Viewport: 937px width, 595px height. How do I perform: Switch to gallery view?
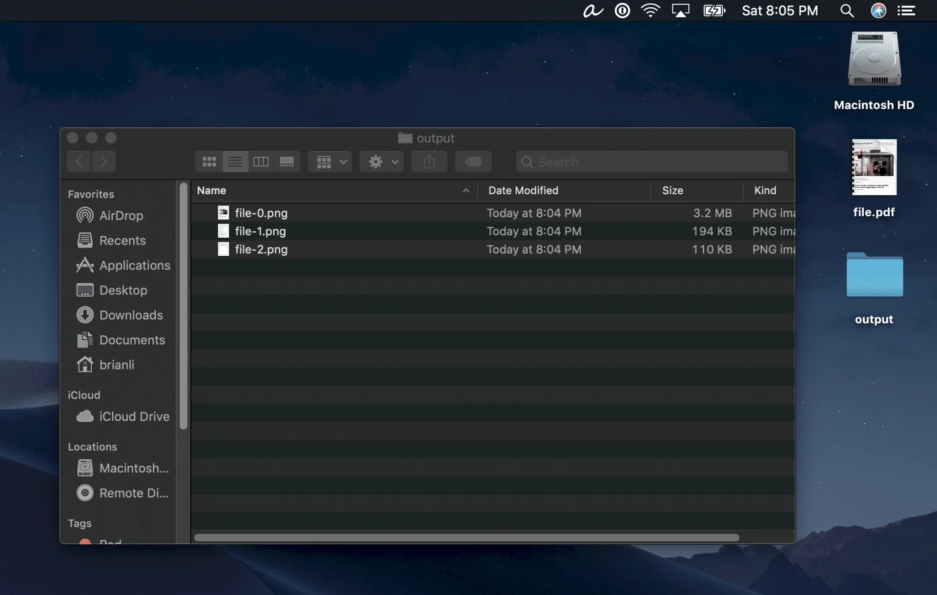point(287,162)
